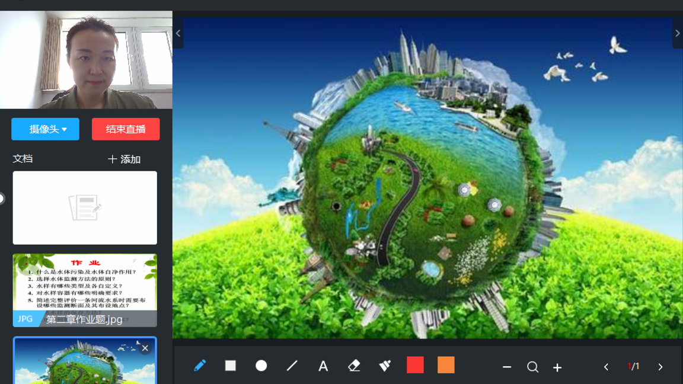Open the 第二章作业题.jpg document thumbnail
Viewport: 683px width, 384px height.
pos(85,290)
